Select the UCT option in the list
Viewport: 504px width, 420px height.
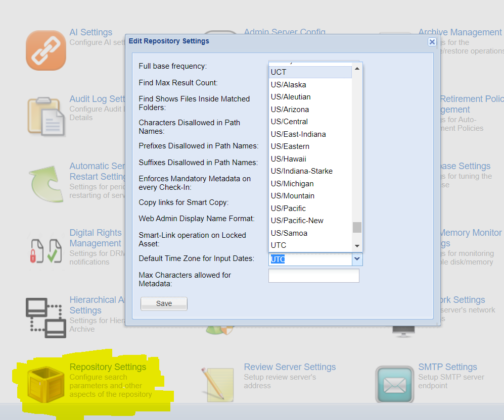tap(279, 72)
